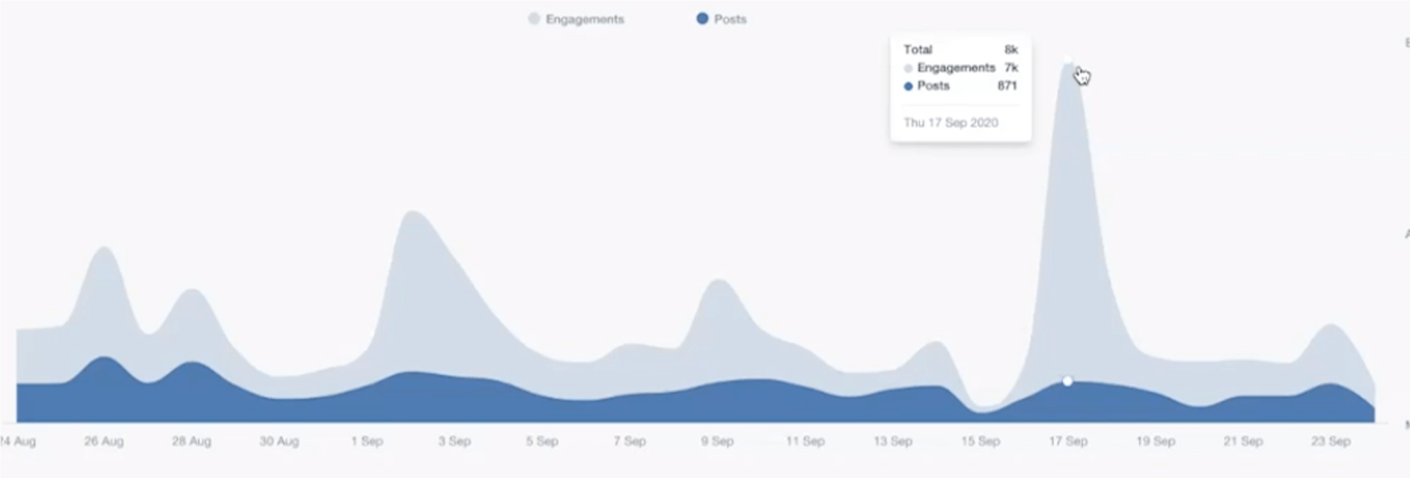The width and height of the screenshot is (1410, 478).
Task: Select the 19 Sep axis label
Action: (x=1155, y=441)
